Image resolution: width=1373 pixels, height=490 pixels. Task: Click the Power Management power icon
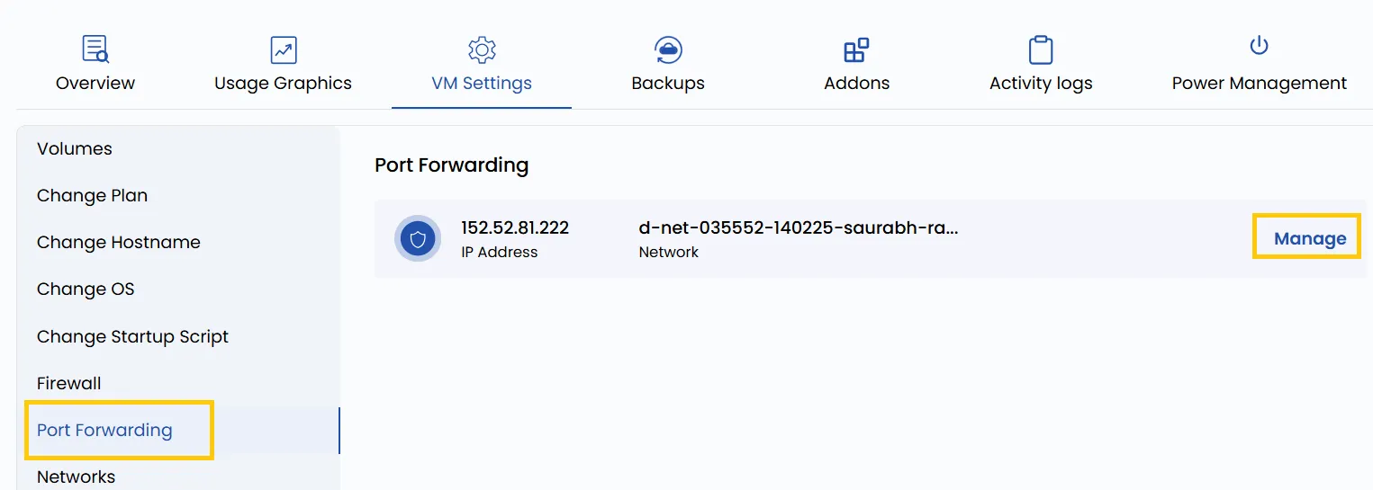point(1259,45)
